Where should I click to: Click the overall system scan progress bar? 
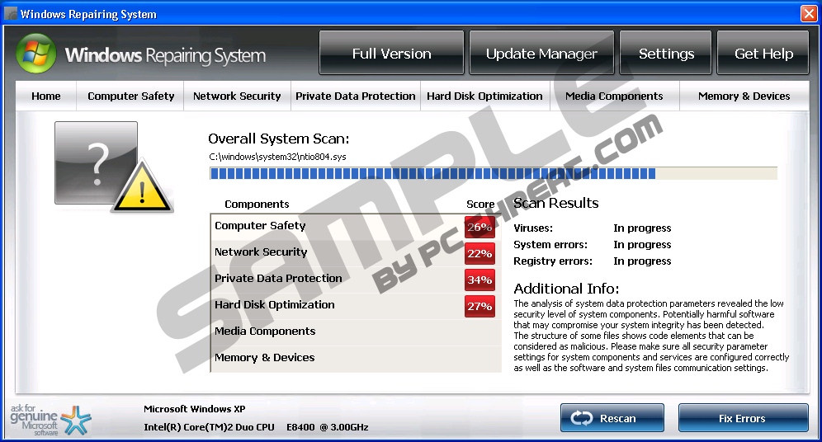point(494,173)
